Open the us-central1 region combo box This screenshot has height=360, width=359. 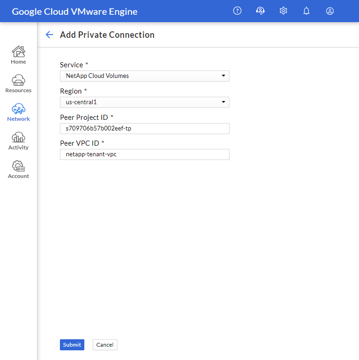tap(145, 102)
